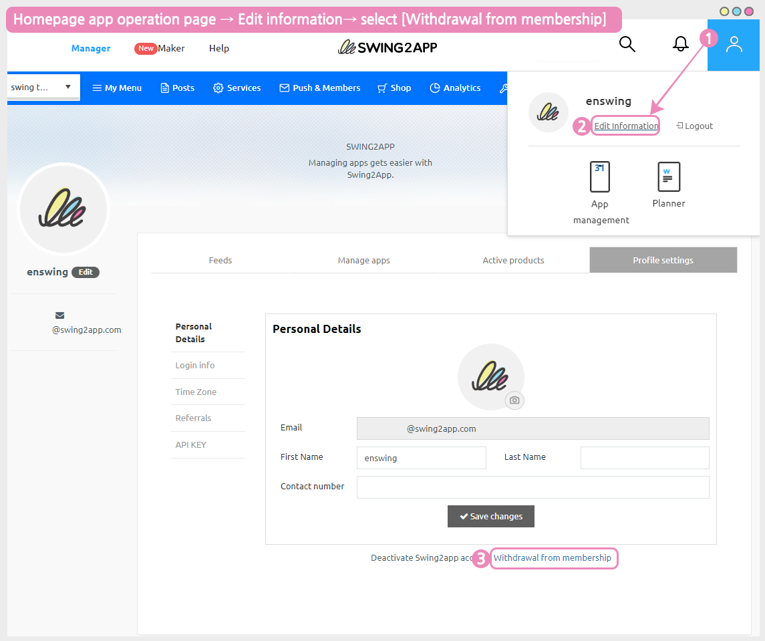Click the search magnifier icon
The image size is (765, 641).
point(627,45)
